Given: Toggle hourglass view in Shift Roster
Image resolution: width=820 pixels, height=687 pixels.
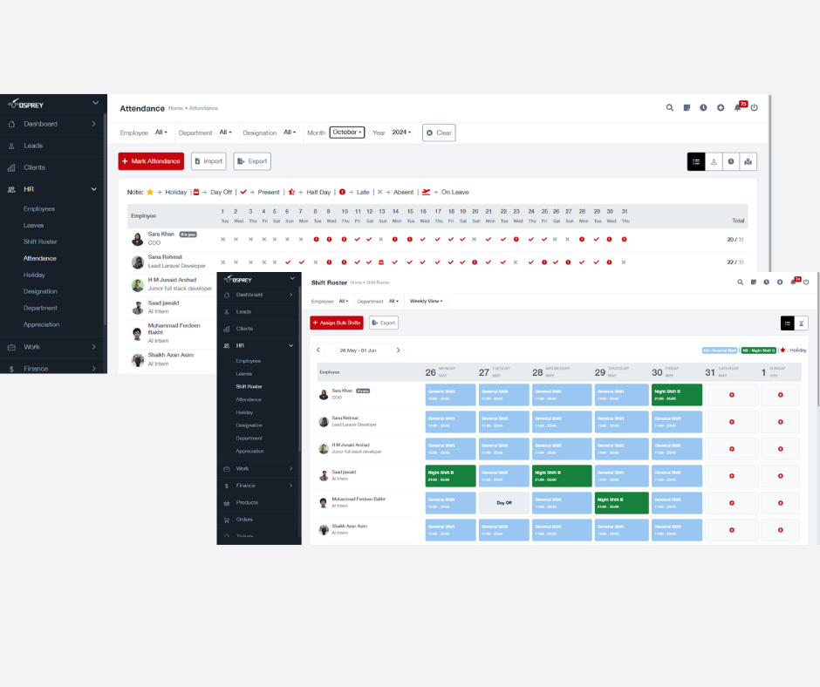Looking at the screenshot, I should (x=801, y=323).
